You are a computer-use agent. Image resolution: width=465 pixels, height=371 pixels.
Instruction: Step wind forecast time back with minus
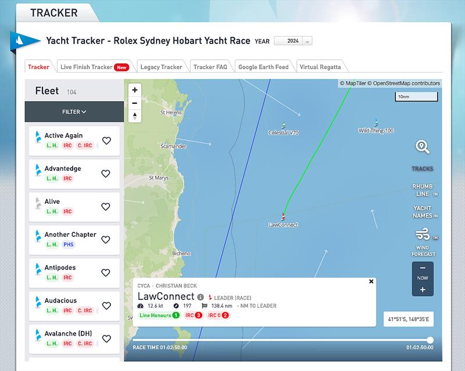click(x=423, y=268)
